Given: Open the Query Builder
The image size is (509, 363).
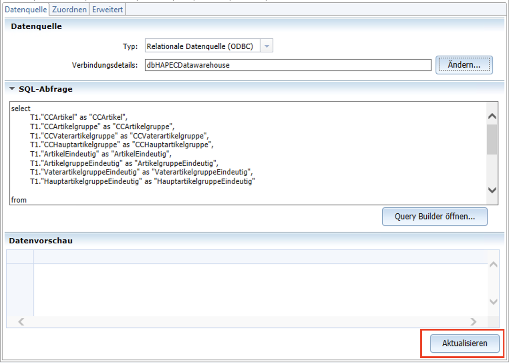Looking at the screenshot, I should [434, 217].
